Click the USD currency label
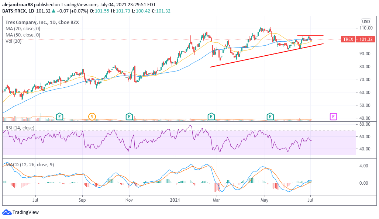 pos(366,22)
